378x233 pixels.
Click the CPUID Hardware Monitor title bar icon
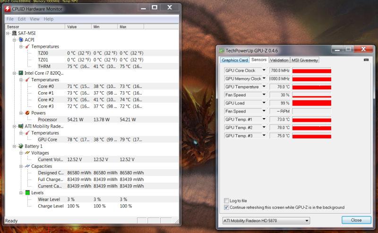pos(8,9)
